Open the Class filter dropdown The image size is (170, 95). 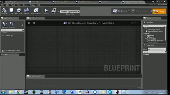pyautogui.click(x=157, y=49)
